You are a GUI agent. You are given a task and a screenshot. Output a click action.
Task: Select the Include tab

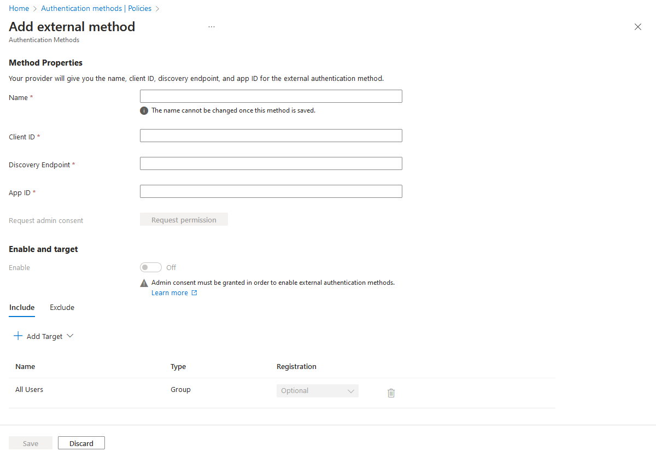[22, 307]
